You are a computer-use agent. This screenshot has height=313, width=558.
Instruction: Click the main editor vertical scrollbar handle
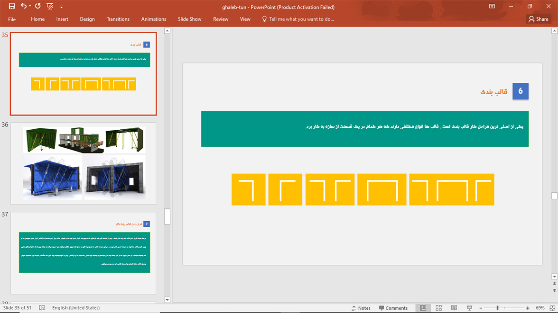554,196
